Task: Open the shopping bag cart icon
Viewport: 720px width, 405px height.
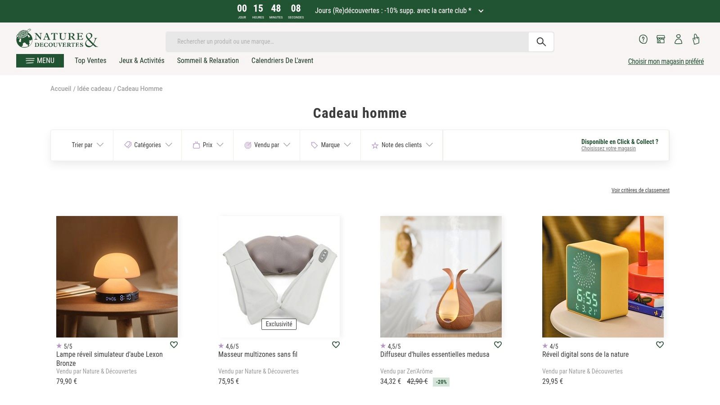Action: (696, 39)
